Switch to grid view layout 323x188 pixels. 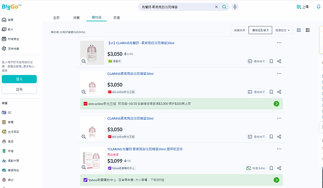click(299, 30)
